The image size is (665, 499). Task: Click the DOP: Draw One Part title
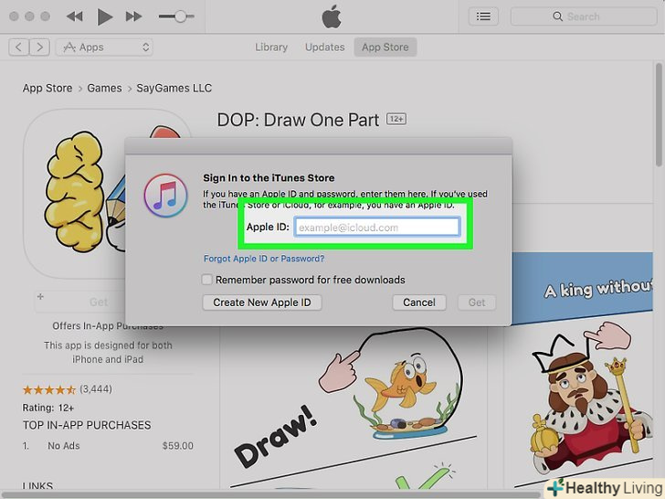[x=298, y=120]
